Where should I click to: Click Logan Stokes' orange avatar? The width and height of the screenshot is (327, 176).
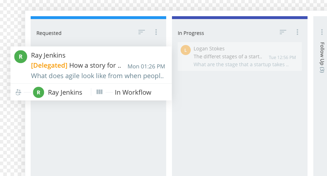(185, 50)
